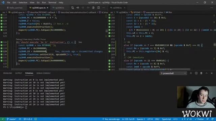Viewport: 216px width, 121px height.
Task: Click the master branch indicator
Action: point(11,119)
